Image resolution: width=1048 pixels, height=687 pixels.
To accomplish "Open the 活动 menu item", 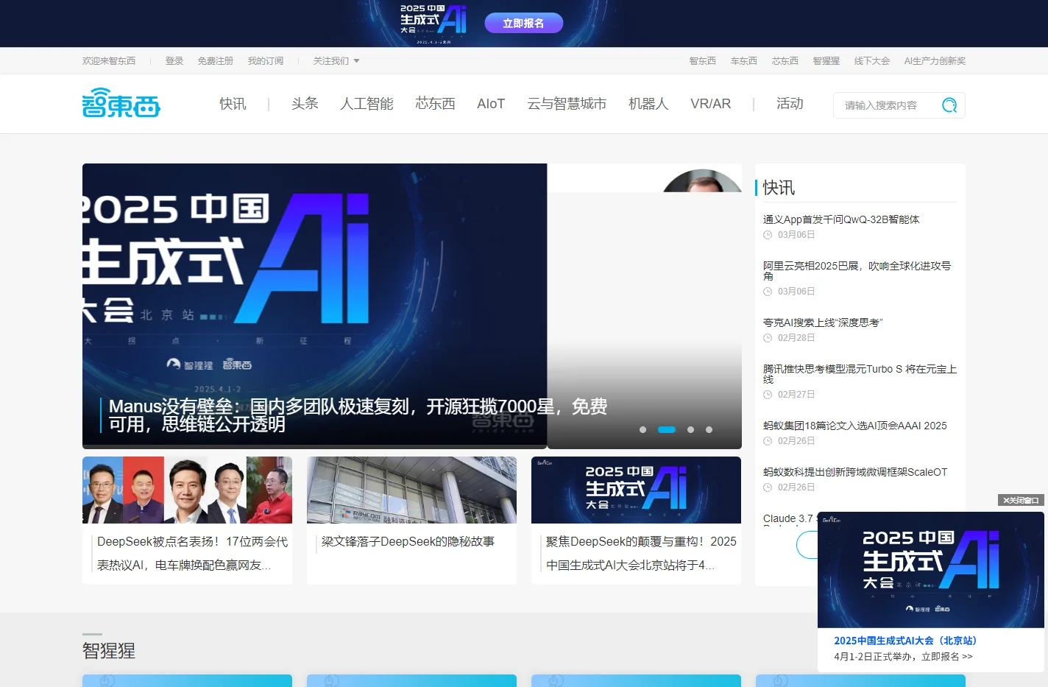I will point(790,104).
